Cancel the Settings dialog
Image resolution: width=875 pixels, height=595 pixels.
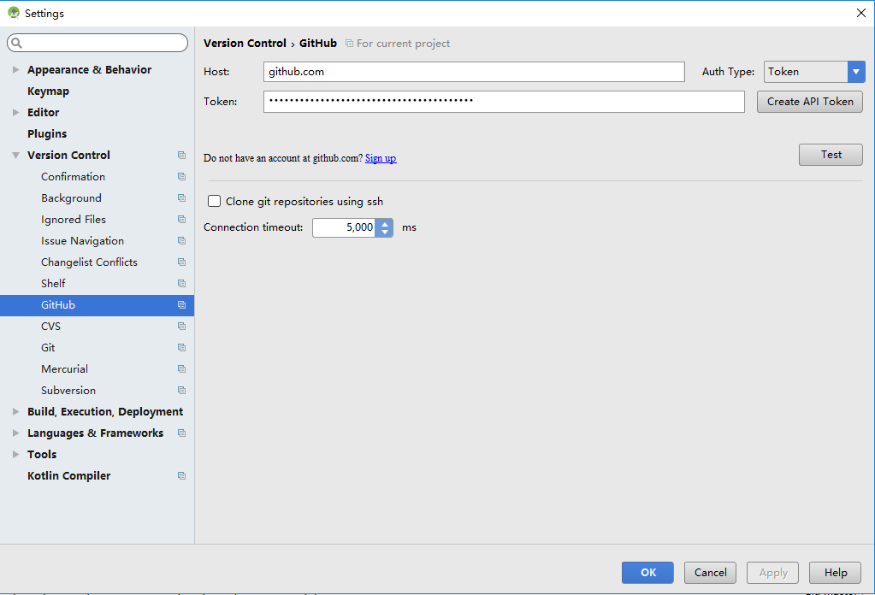711,573
